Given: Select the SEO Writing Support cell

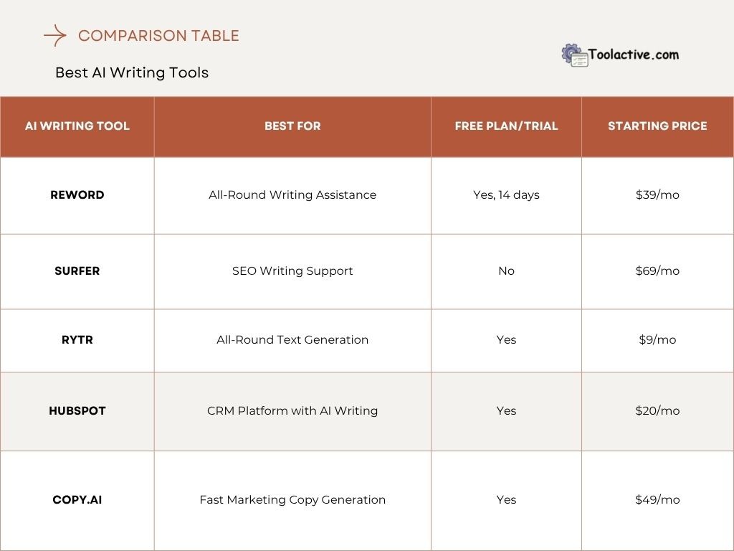Looking at the screenshot, I should click(292, 271).
